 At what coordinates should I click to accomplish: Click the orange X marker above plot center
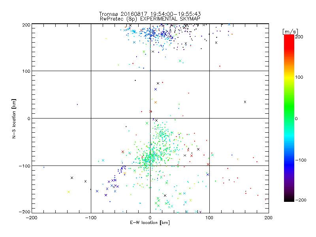tap(156, 102)
